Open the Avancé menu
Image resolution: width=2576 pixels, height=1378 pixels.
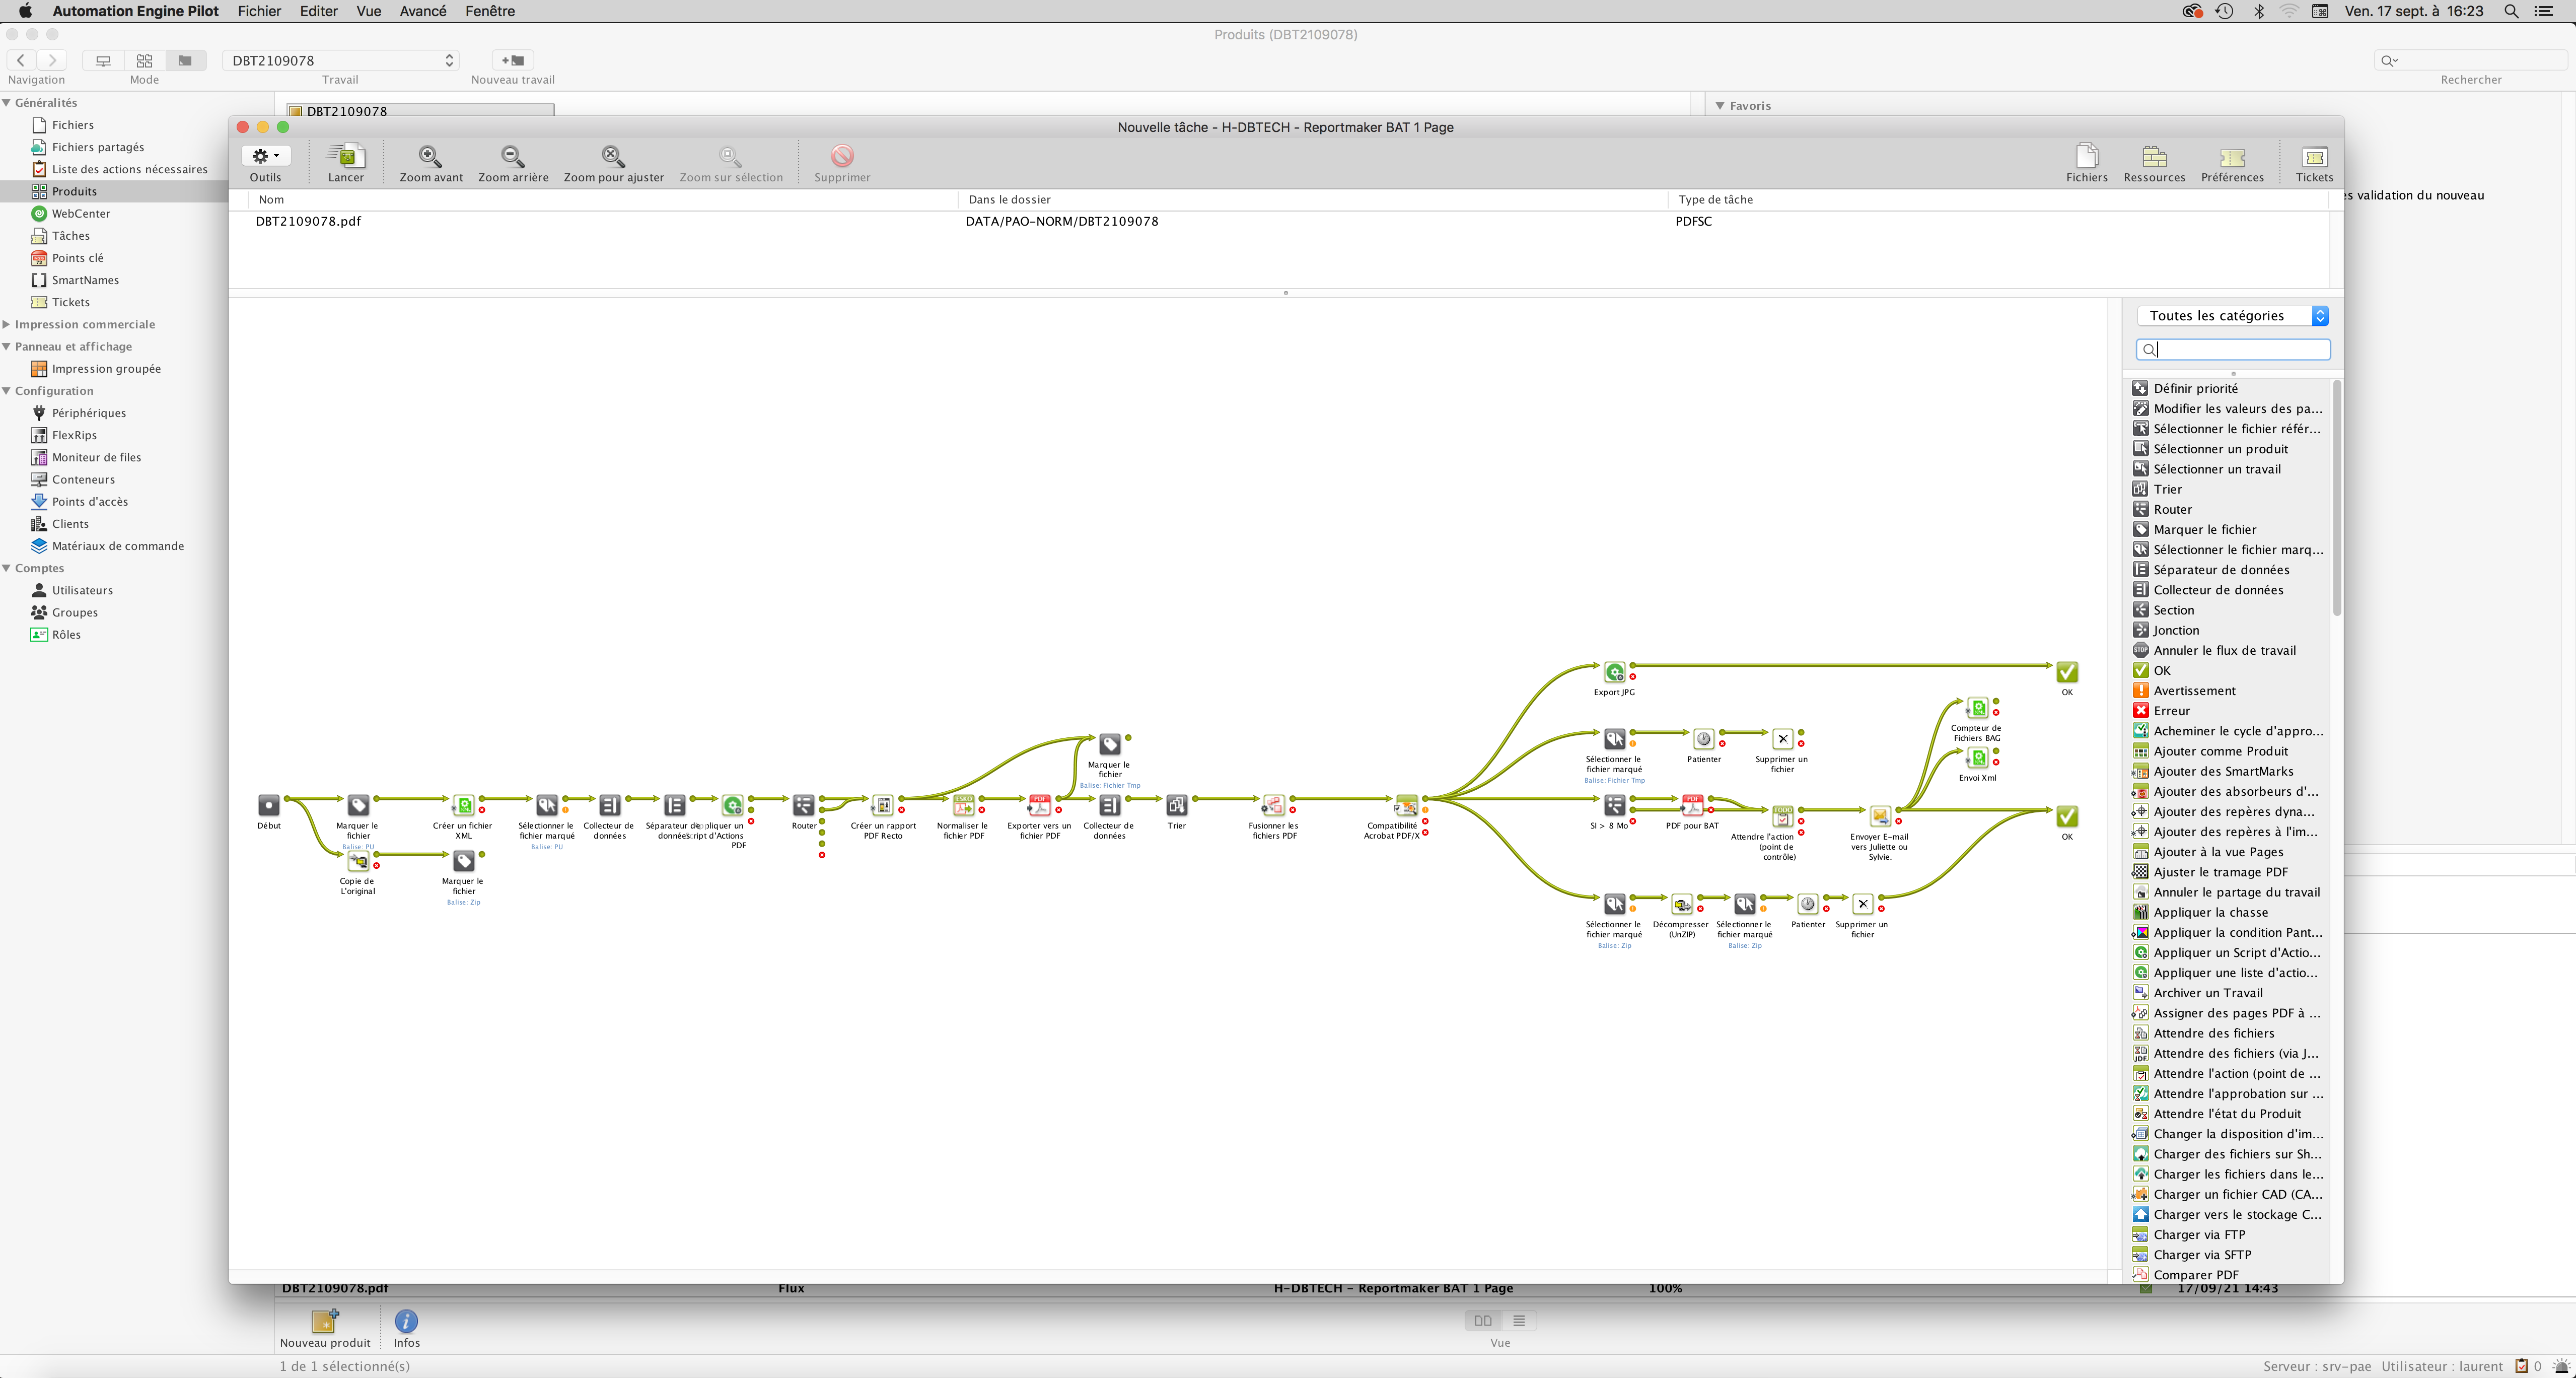tap(423, 11)
